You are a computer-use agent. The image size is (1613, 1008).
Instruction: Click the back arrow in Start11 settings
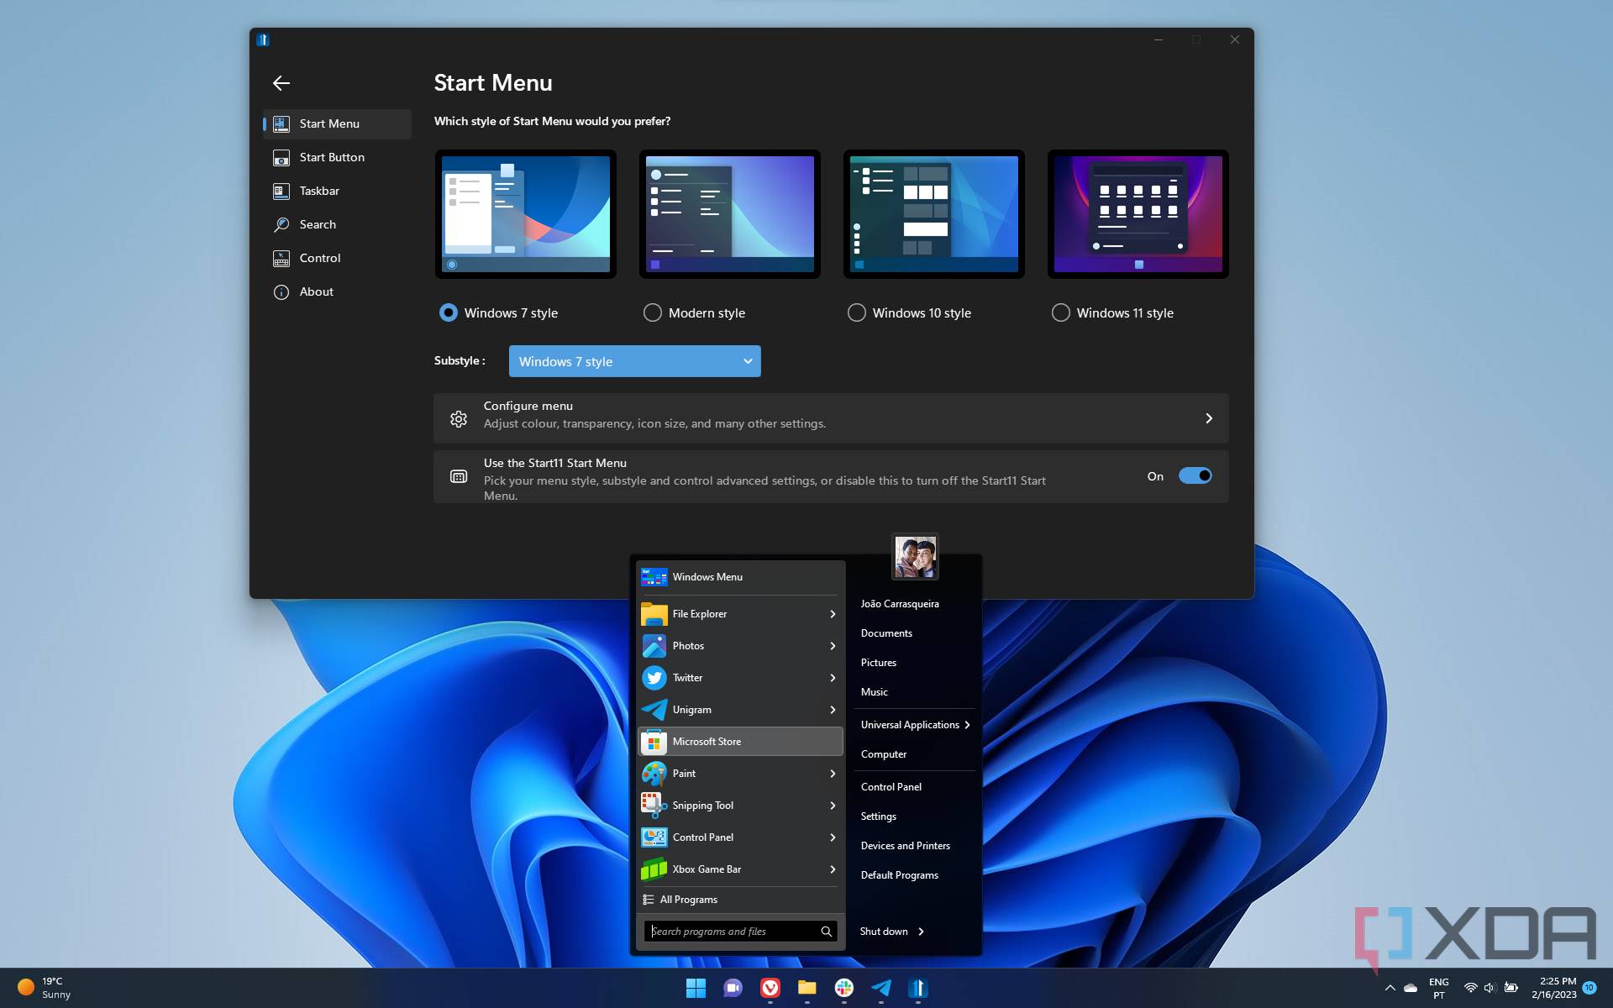281,82
